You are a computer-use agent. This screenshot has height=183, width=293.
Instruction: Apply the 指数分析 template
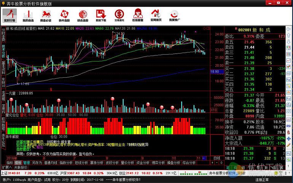(x=66, y=162)
